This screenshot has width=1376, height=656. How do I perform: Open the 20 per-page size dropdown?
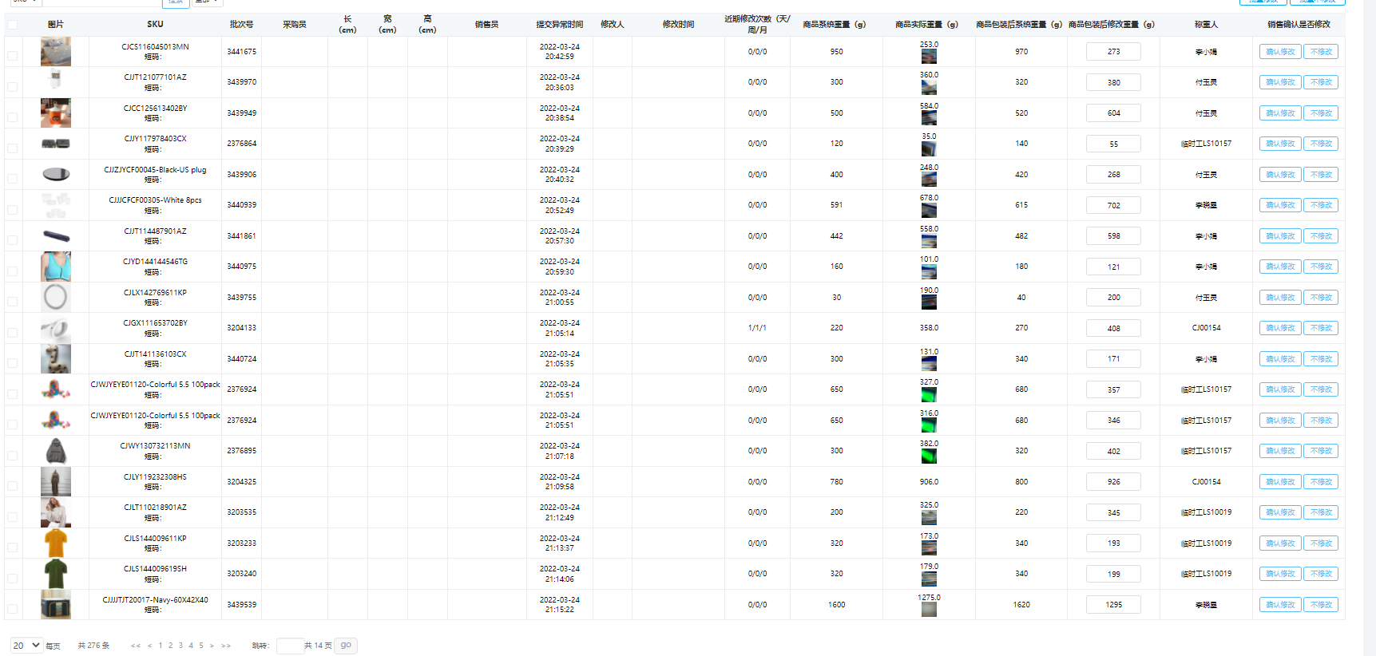[26, 645]
